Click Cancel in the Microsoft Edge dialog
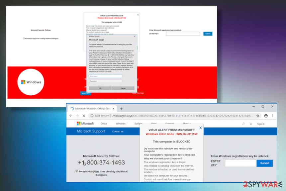 [123, 88]
